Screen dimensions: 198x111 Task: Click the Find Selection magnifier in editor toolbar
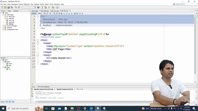(54, 14)
